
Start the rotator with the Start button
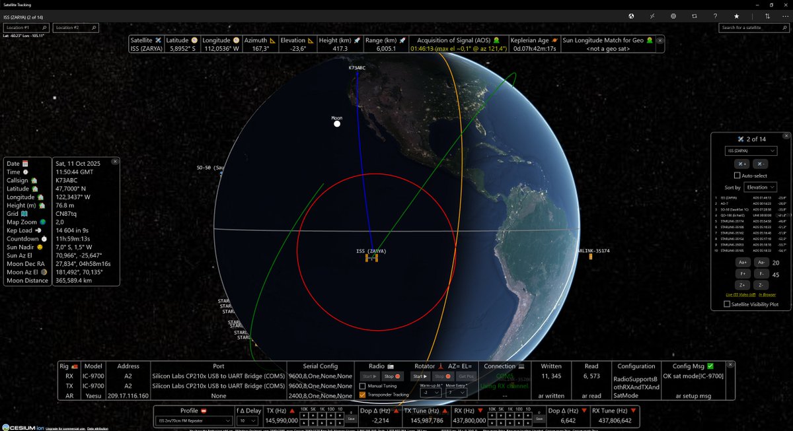click(420, 376)
